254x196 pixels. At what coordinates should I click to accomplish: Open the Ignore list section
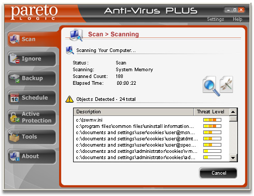tap(32, 59)
